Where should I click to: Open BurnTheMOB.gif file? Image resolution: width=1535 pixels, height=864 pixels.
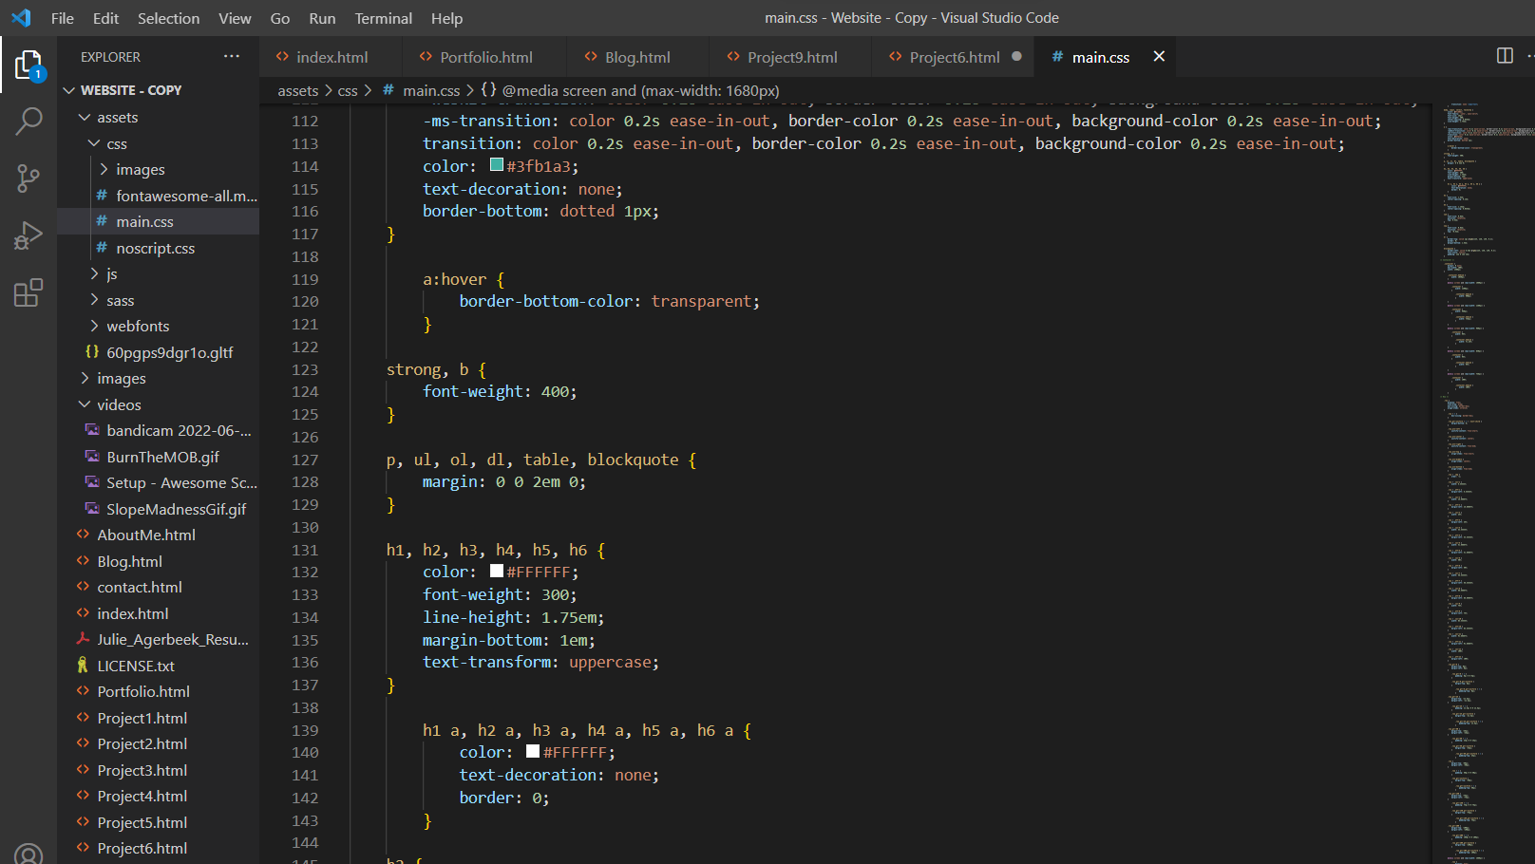158,457
